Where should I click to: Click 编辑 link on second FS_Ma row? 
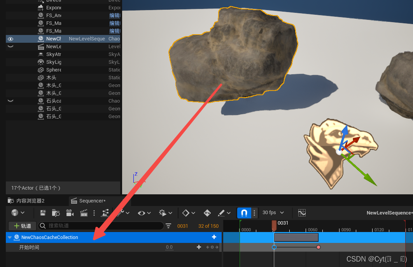tap(115, 31)
